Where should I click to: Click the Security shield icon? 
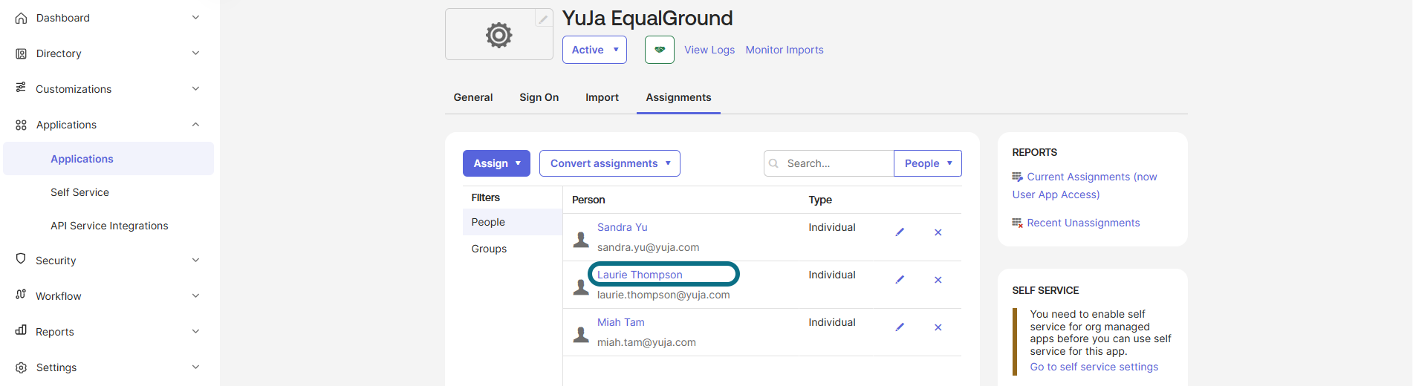[21, 259]
